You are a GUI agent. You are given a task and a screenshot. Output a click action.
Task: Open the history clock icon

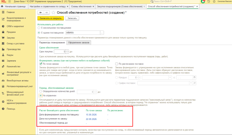[209, 1]
